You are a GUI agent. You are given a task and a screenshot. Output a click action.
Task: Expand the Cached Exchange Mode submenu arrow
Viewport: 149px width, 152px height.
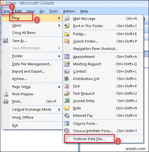[x=59, y=109]
